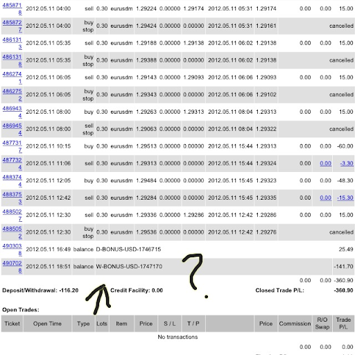Open ticket link 4903038

12,250
